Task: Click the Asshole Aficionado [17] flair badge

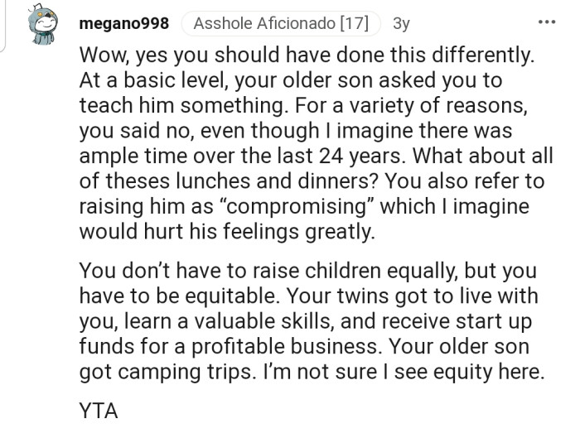Action: (280, 24)
